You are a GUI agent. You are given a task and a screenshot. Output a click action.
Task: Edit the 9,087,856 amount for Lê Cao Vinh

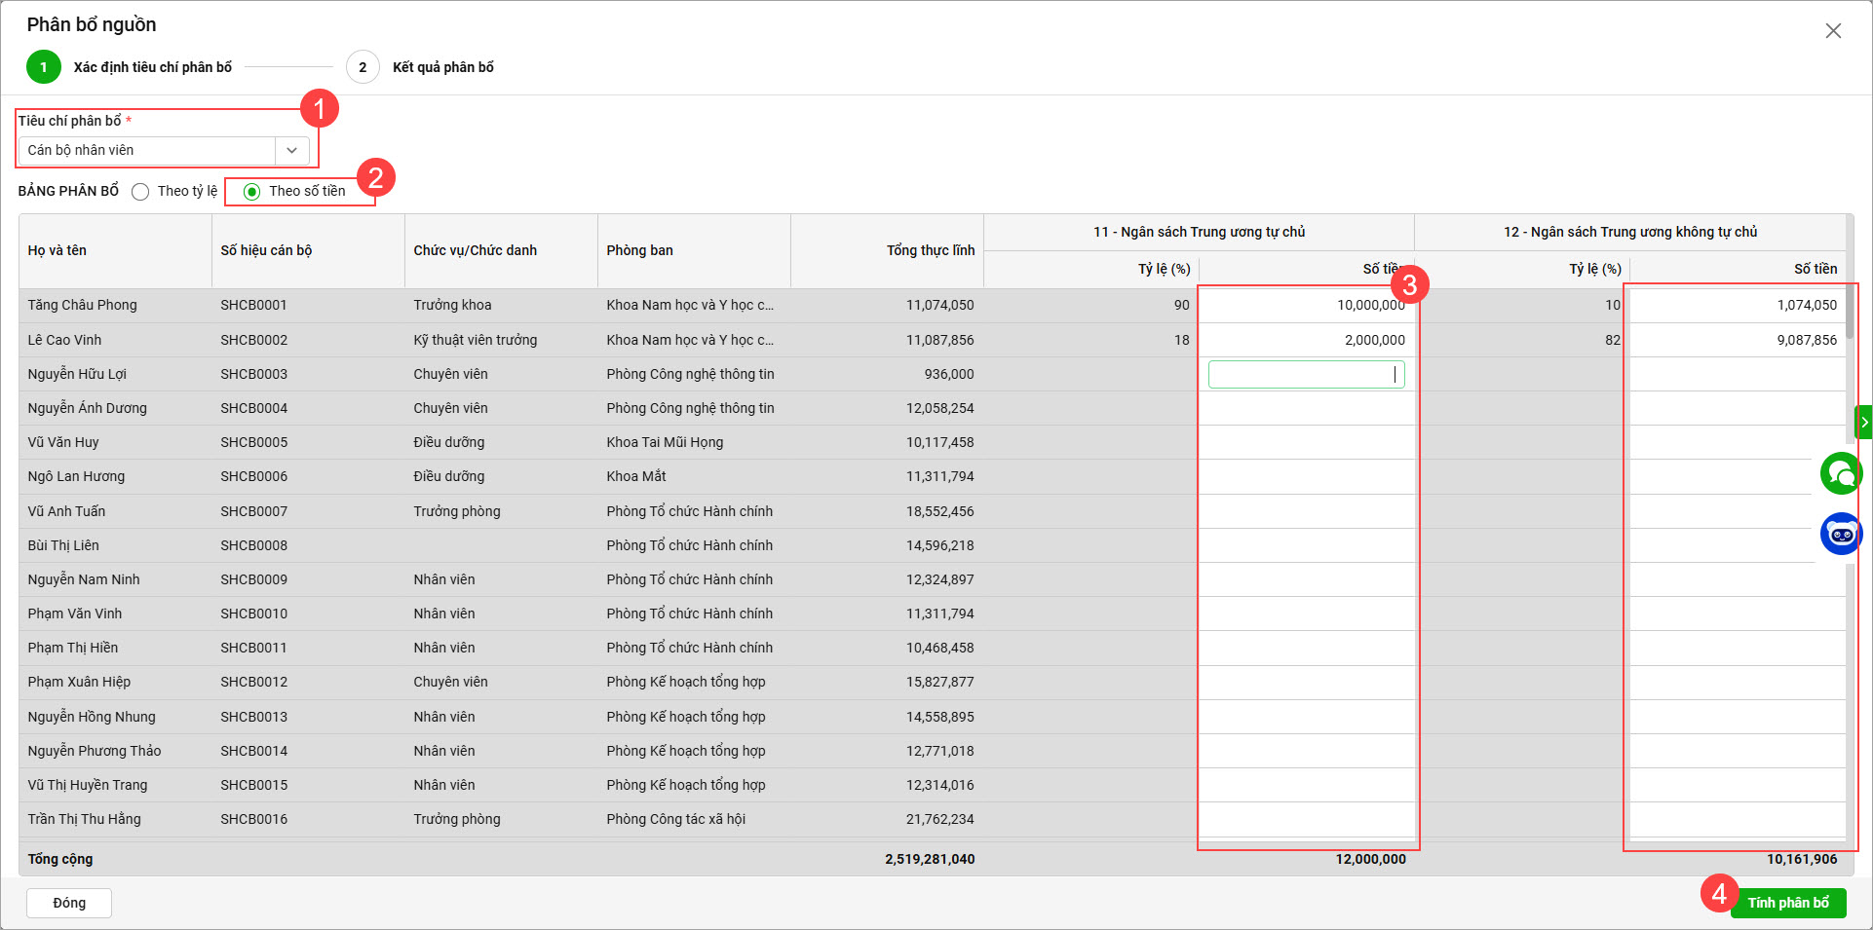[x=1737, y=340]
